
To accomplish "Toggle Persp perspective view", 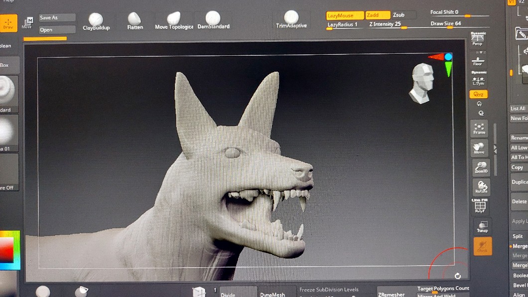I will pos(477,39).
